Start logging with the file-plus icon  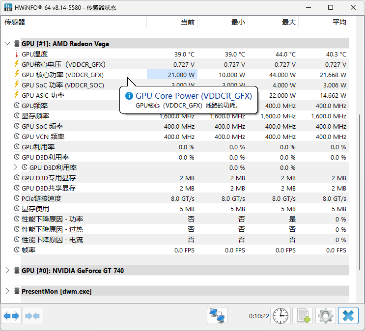[x=303, y=316]
